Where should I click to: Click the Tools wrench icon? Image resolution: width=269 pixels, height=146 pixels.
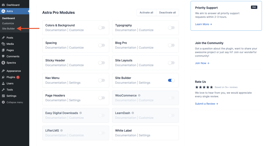(3, 90)
